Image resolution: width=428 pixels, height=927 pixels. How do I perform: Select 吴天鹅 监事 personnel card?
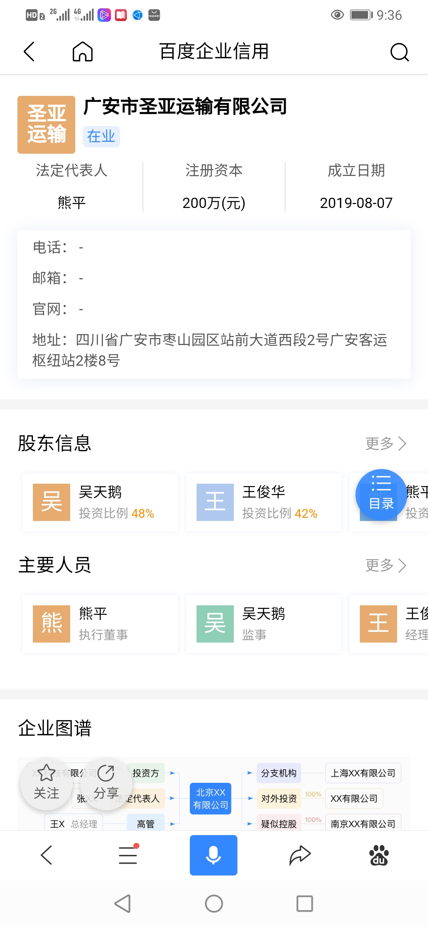click(x=264, y=624)
